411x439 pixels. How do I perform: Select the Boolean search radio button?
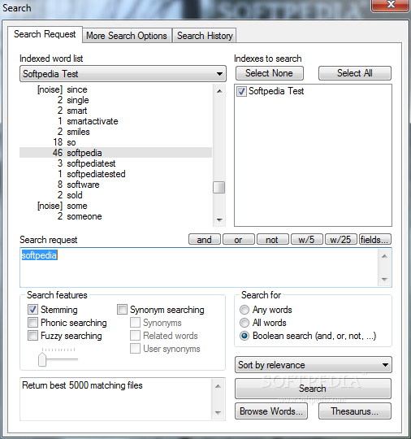(244, 336)
